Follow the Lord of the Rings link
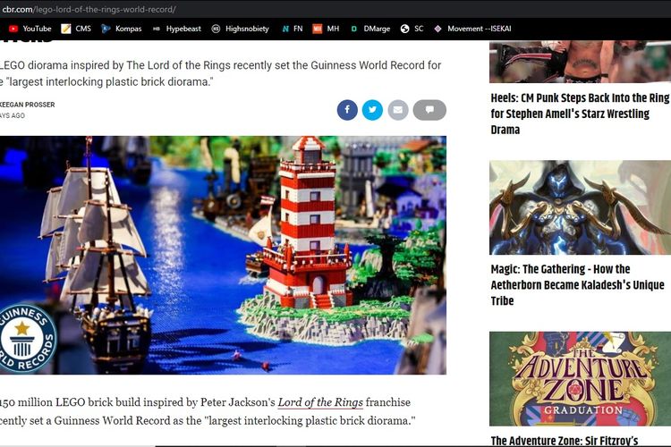The width and height of the screenshot is (671, 447). click(x=320, y=402)
